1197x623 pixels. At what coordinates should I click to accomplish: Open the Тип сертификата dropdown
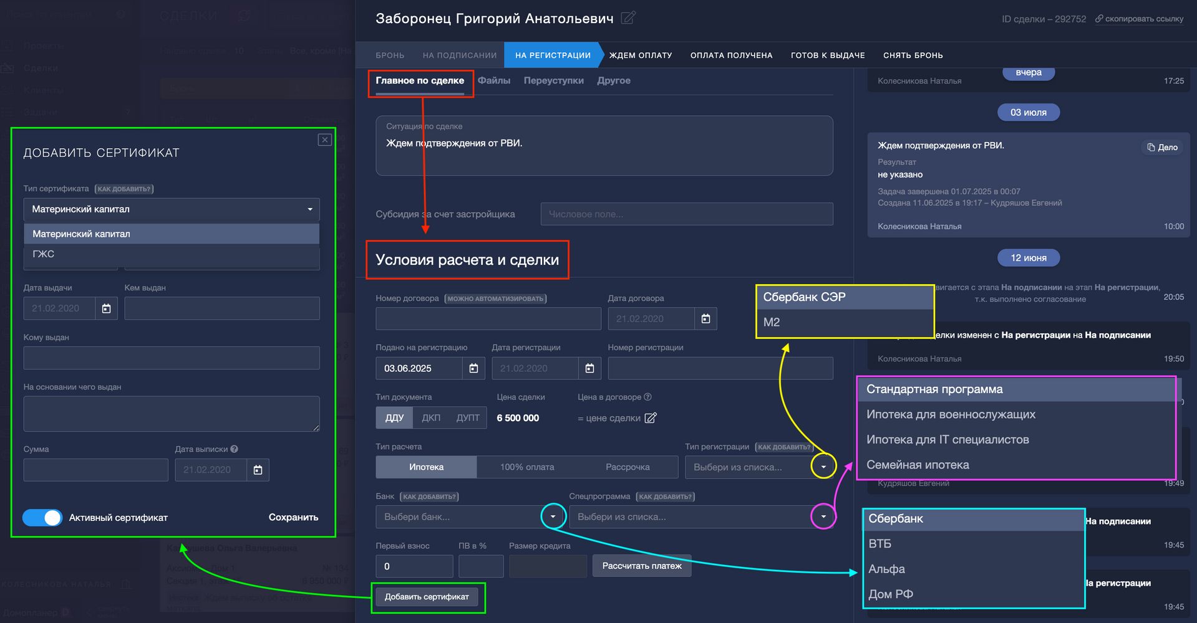click(172, 209)
